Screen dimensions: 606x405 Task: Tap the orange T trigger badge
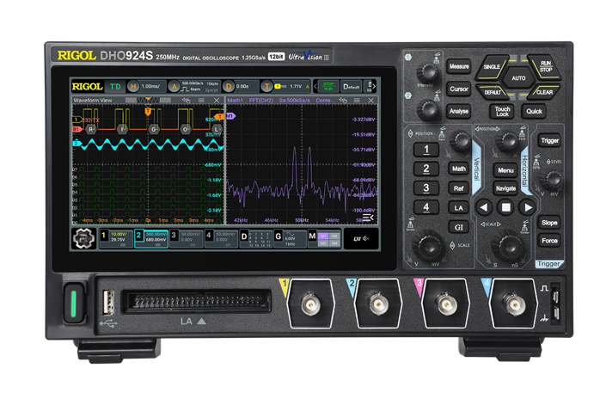click(x=266, y=87)
